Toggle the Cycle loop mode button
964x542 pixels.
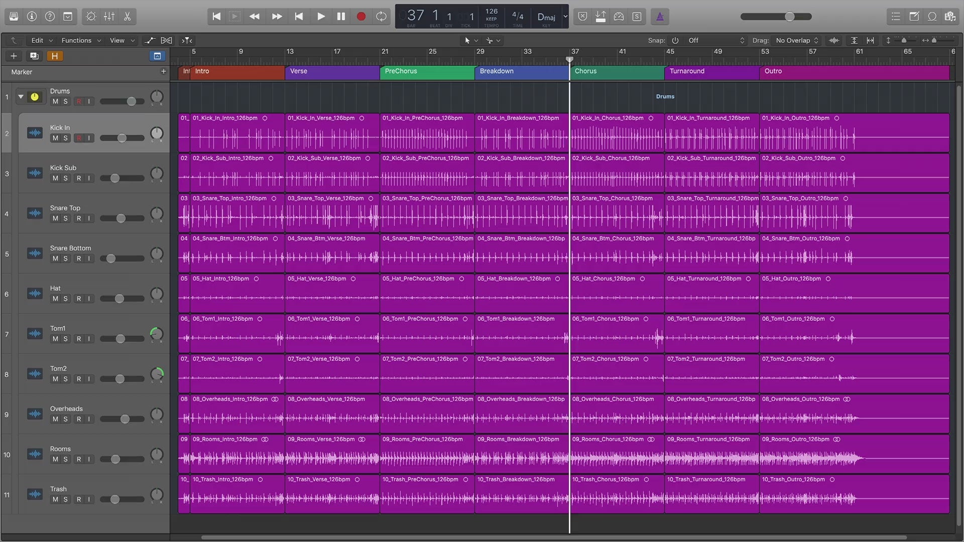coord(381,17)
